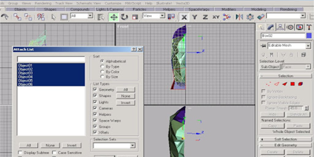Activate the Select and Rotate tool

coord(124,17)
